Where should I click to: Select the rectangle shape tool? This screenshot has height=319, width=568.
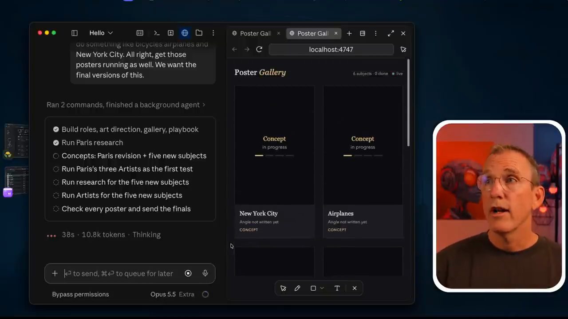pos(313,288)
